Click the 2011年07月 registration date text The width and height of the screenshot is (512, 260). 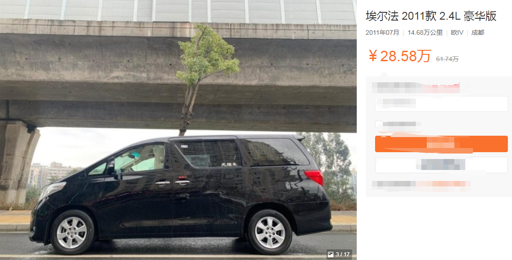click(382, 32)
